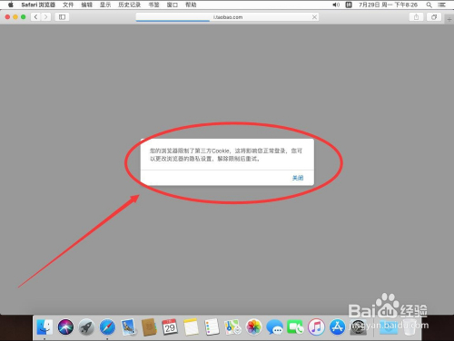Open iTunes music icon in Dock
This screenshot has width=454, height=341.
click(316, 327)
